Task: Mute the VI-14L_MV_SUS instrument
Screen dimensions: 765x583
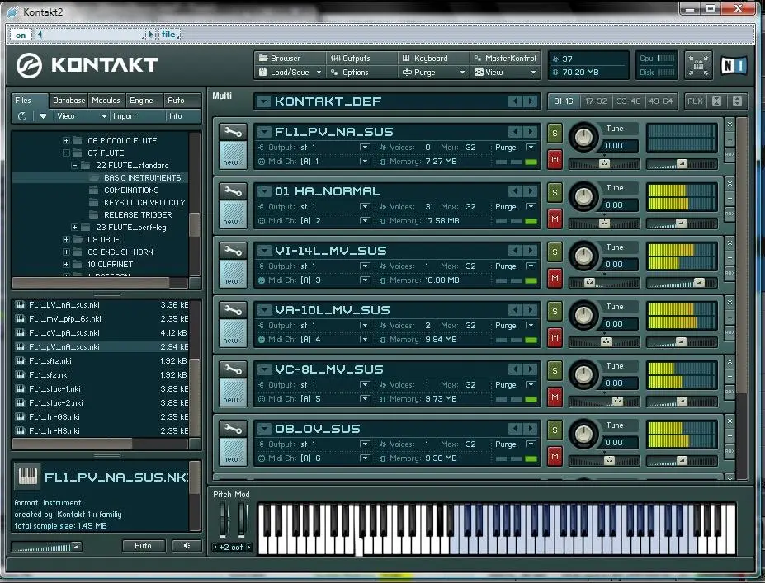Action: coord(555,279)
